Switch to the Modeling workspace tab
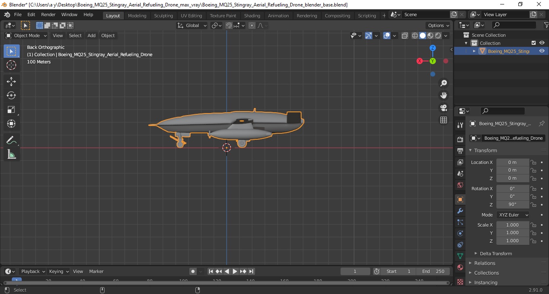Image resolution: width=549 pixels, height=294 pixels. pos(137,15)
